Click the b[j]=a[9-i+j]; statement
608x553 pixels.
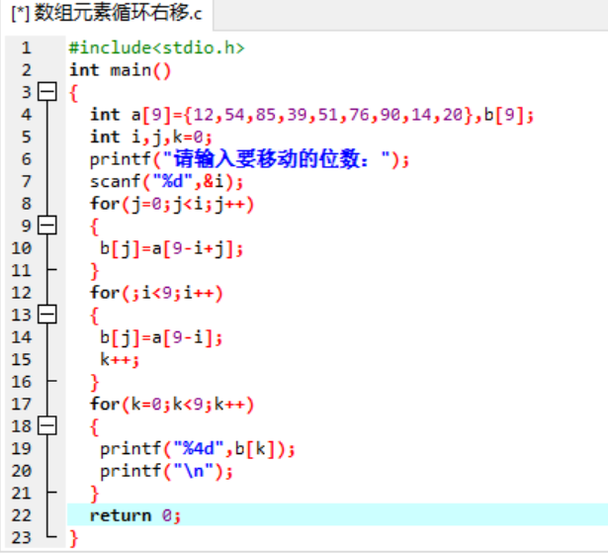click(172, 248)
